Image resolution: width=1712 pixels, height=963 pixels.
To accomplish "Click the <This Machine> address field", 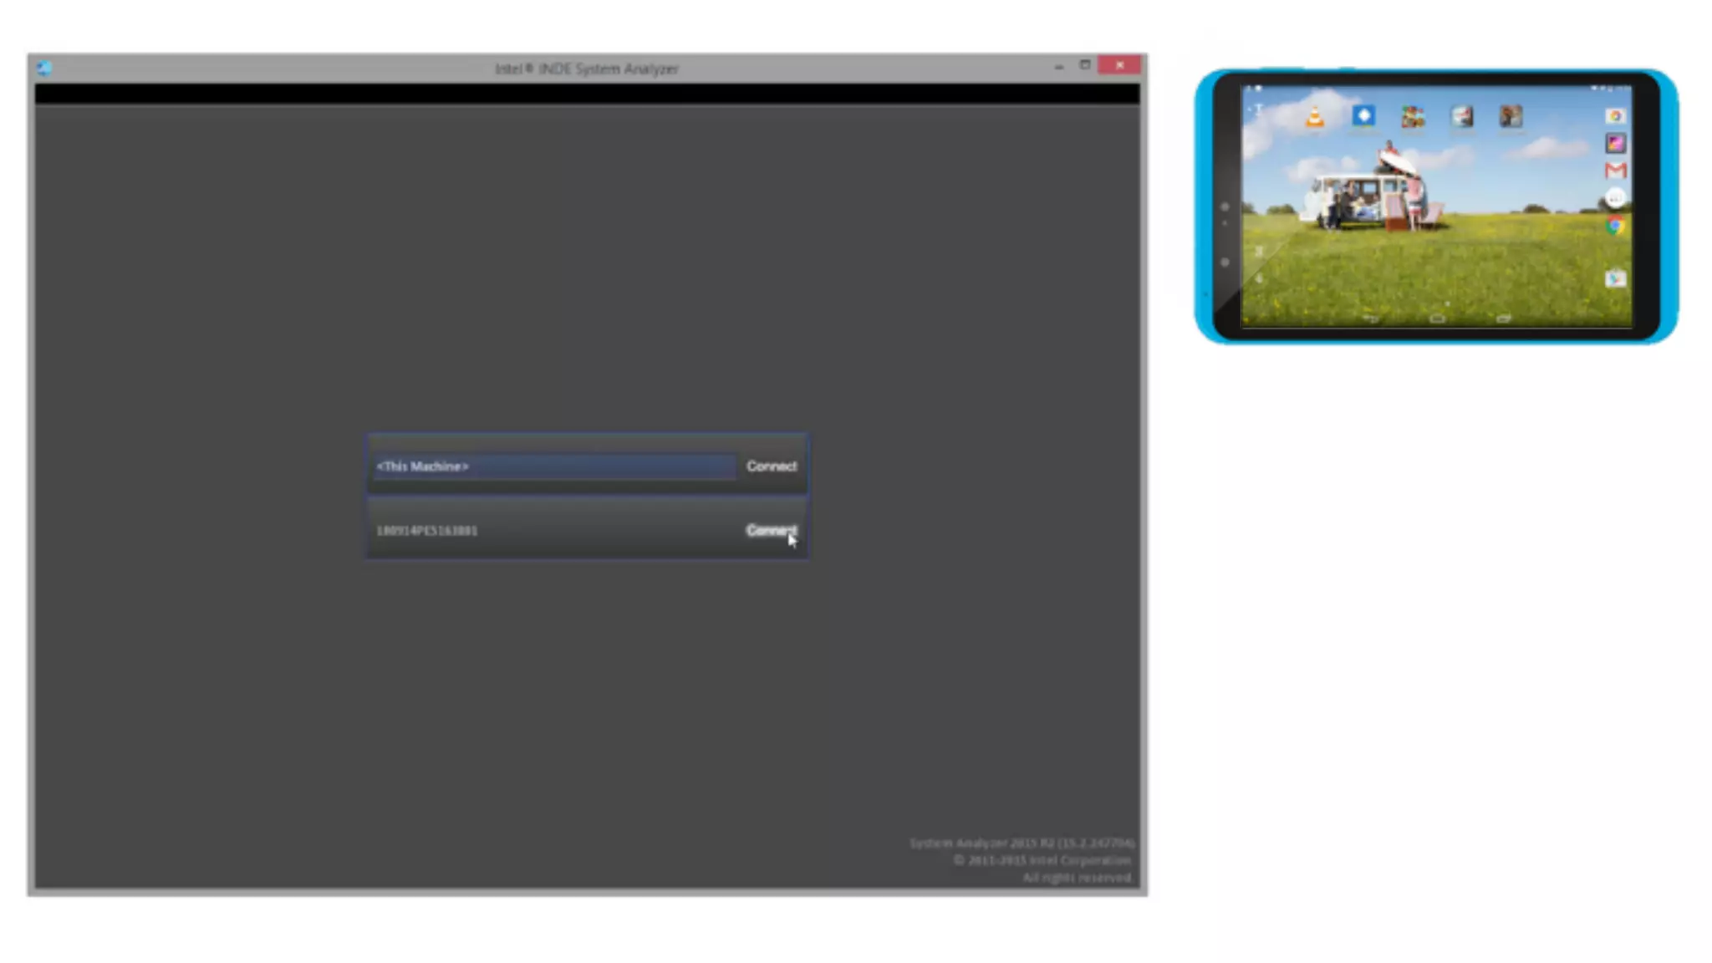I will coord(553,466).
